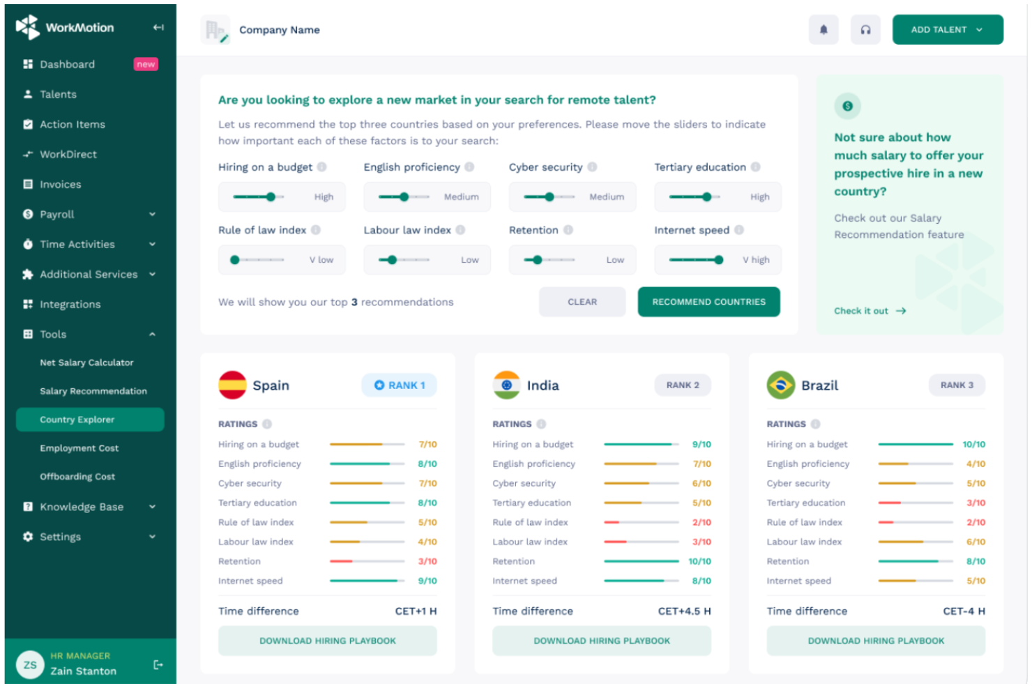Screen dimensions: 1032x688
Task: Click the Knowledge Base help icon
Action: tap(28, 507)
